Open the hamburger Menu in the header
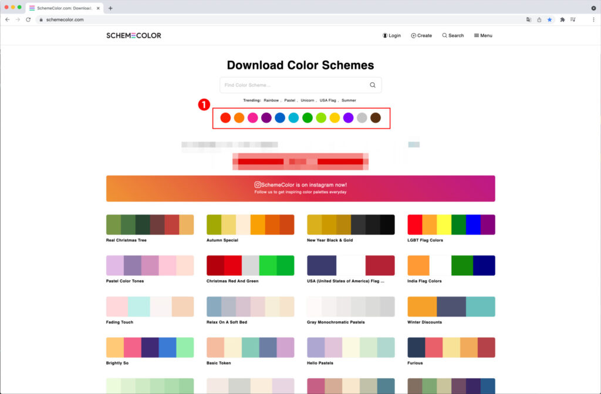The width and height of the screenshot is (601, 394). pos(483,35)
